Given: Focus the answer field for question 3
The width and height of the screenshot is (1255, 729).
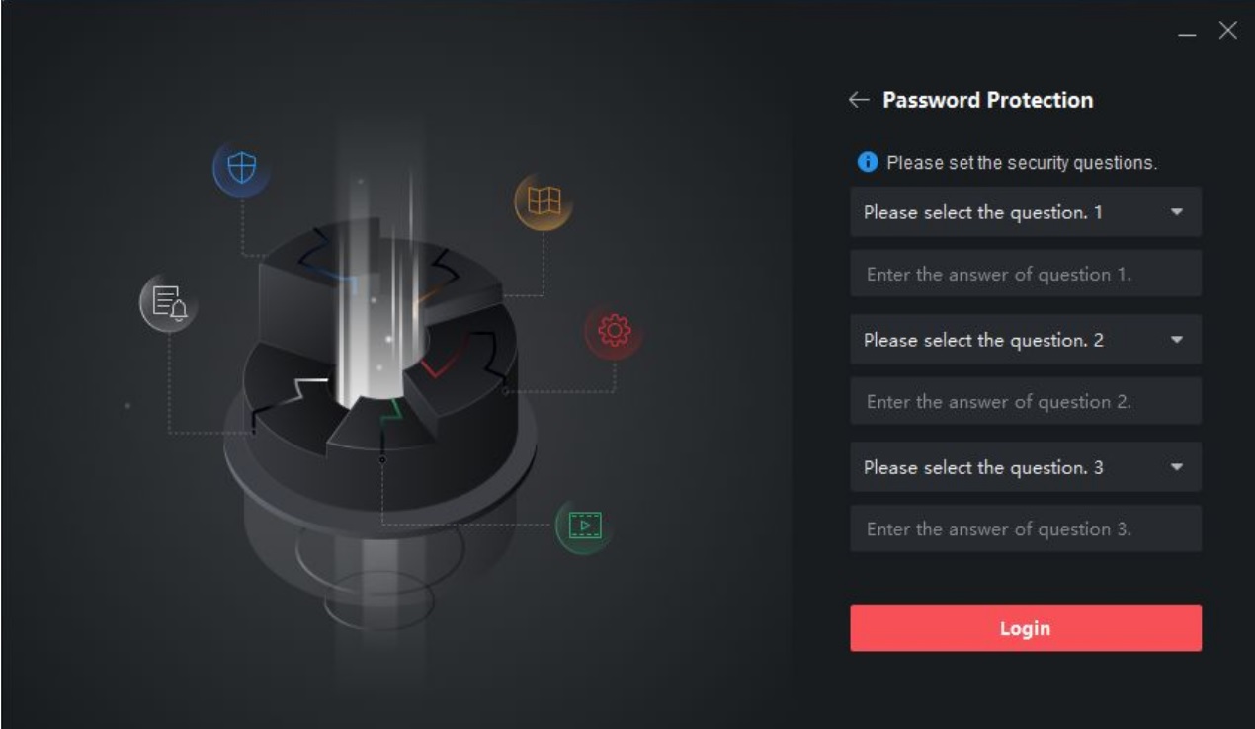Looking at the screenshot, I should (x=1026, y=528).
